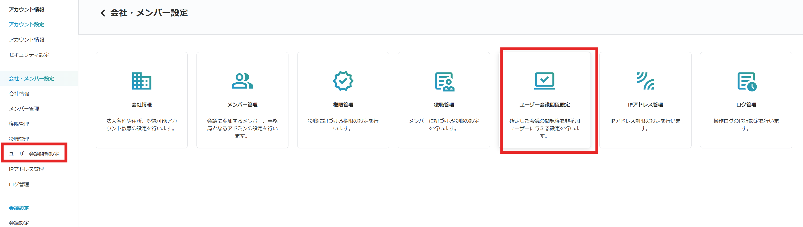Screen dimensions: 803x227
Task: Open ログ管理 in the sidebar
Action: coord(19,184)
